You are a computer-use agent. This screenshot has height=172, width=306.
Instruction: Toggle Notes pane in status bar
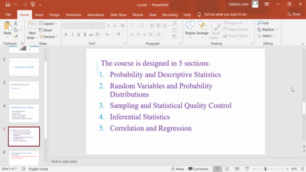click(177, 169)
